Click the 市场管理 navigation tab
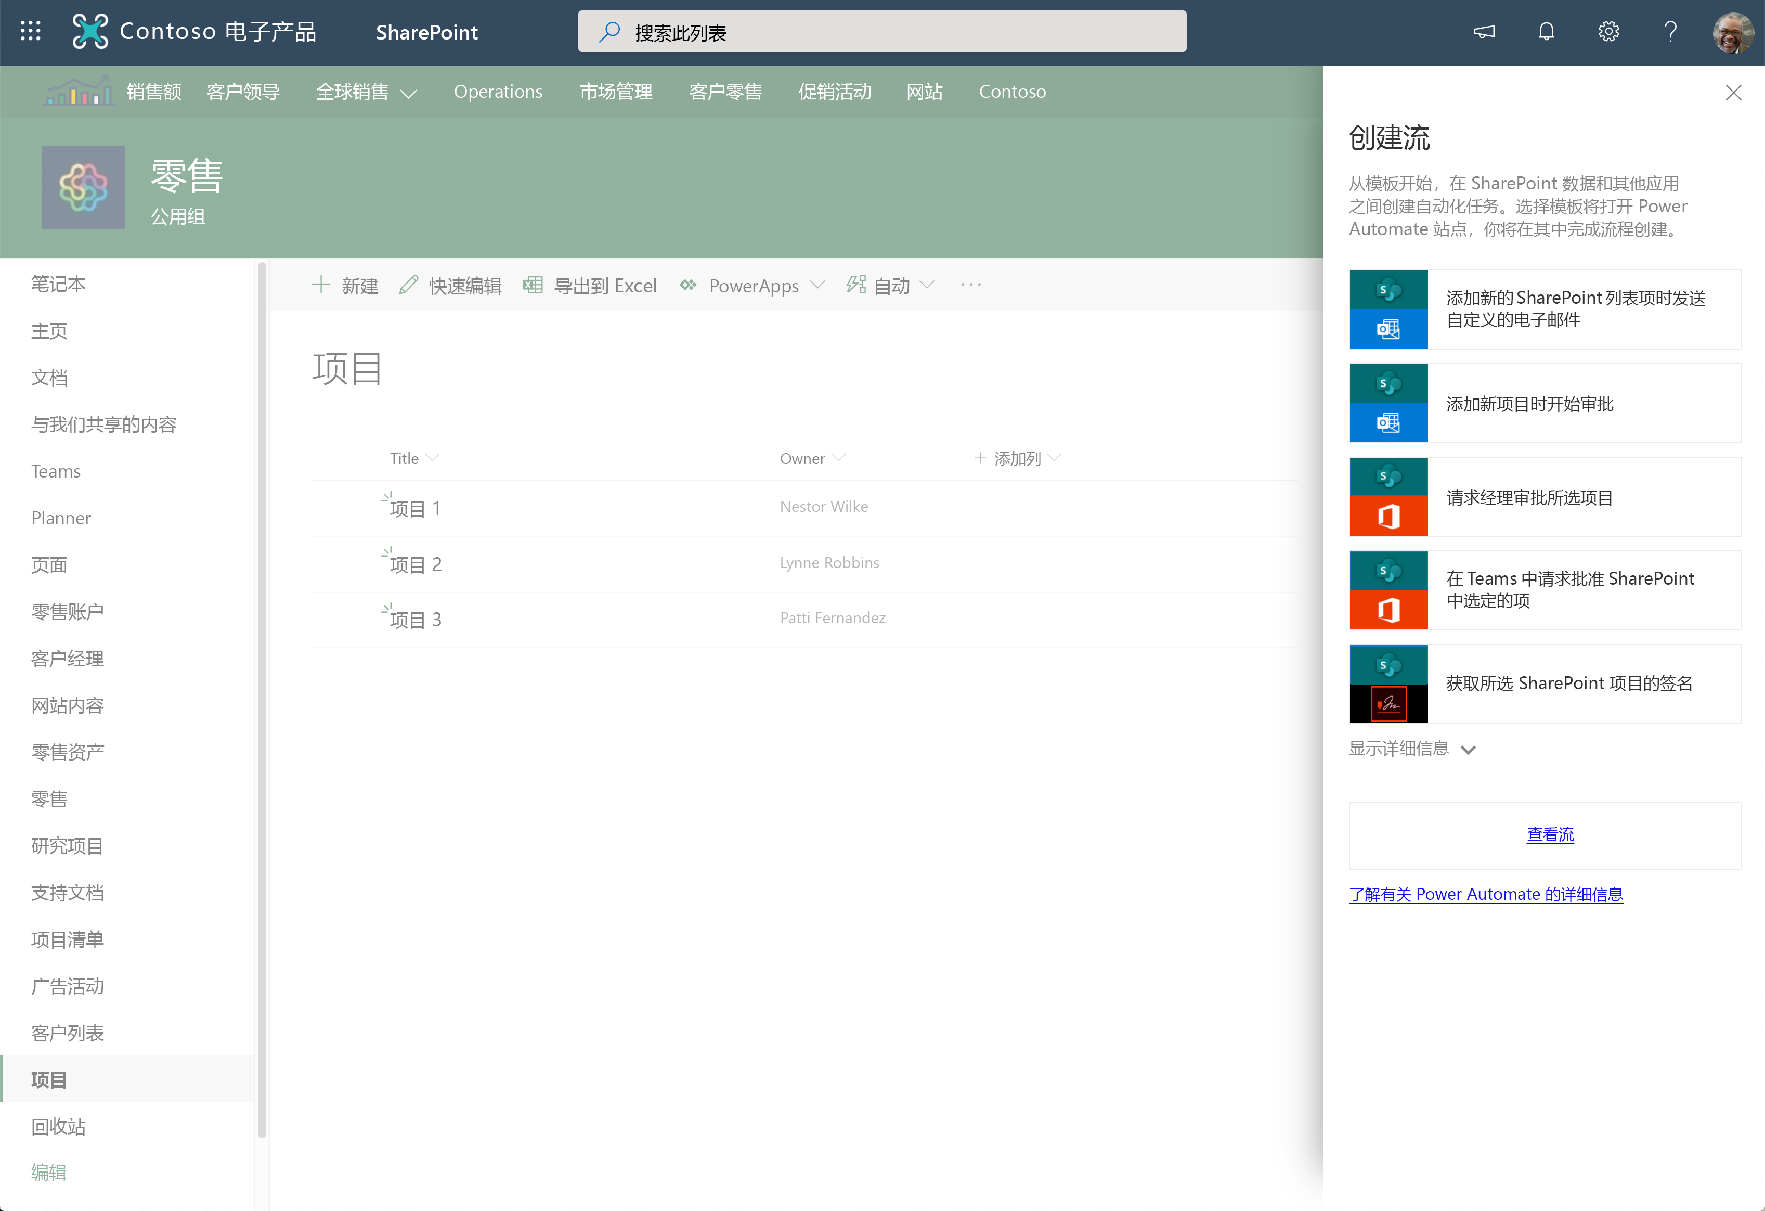Viewport: 1765px width, 1211px height. pos(616,91)
